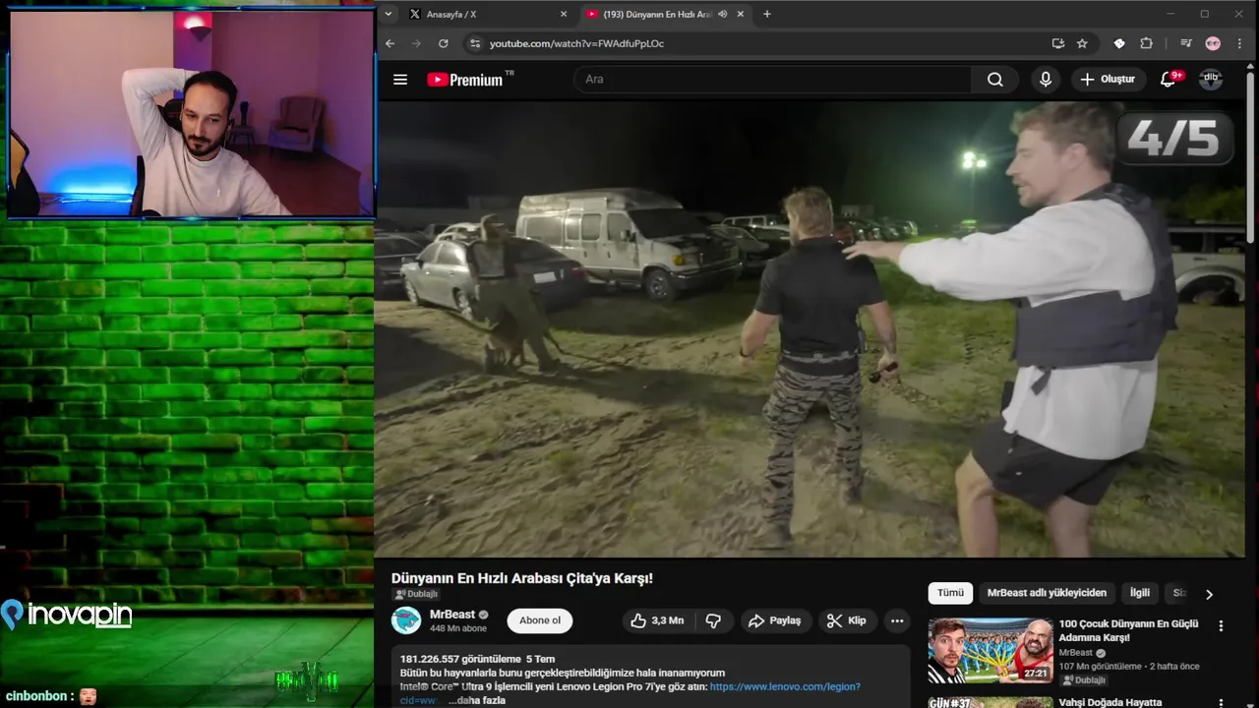
Task: Open the 100 Çocuk Dünyanın En Güçlü title
Action: pos(1128,630)
